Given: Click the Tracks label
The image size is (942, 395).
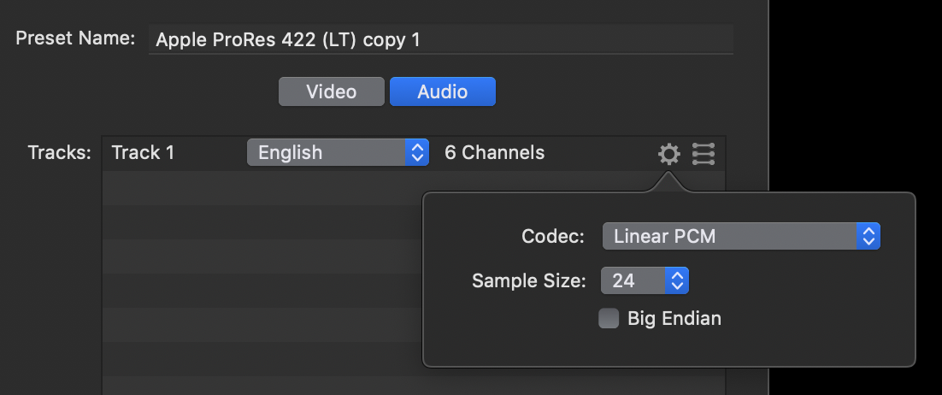Looking at the screenshot, I should pyautogui.click(x=60, y=153).
